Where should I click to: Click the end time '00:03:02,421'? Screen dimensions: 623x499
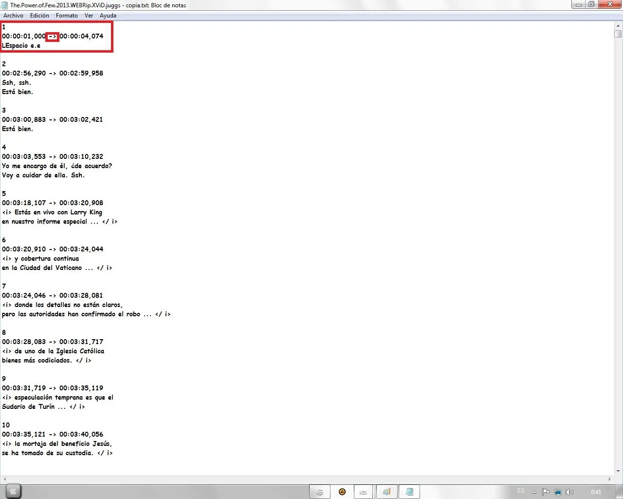point(81,119)
